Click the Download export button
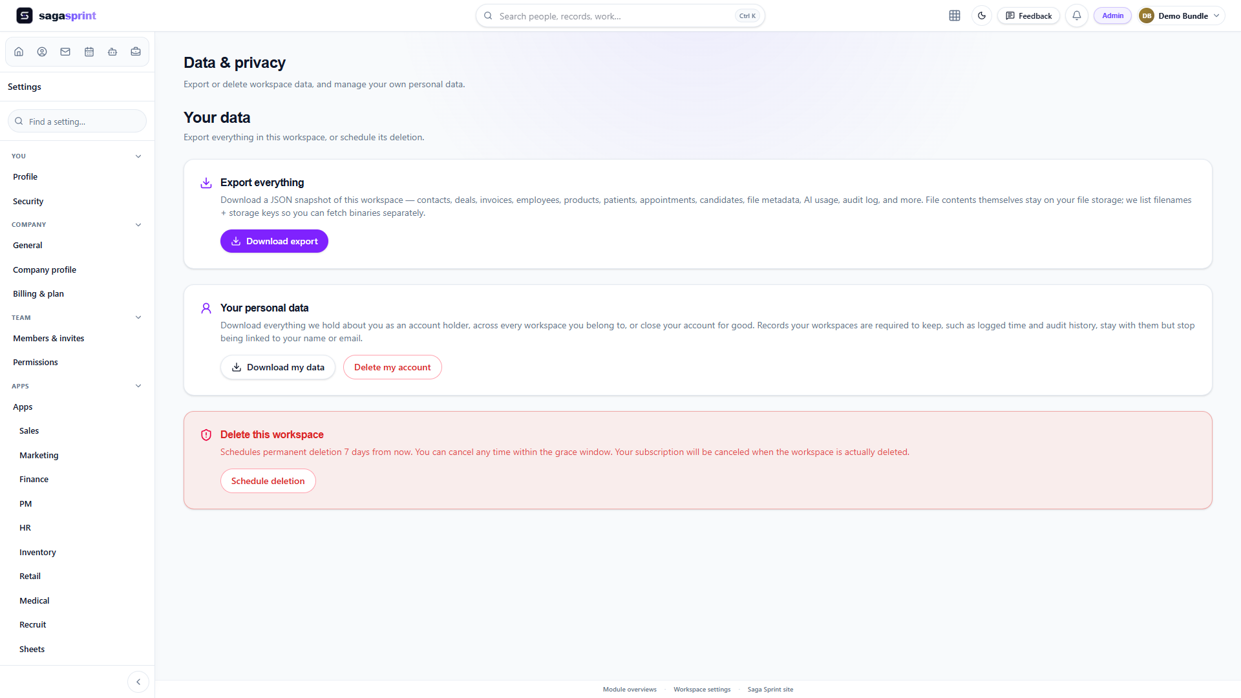 point(274,241)
